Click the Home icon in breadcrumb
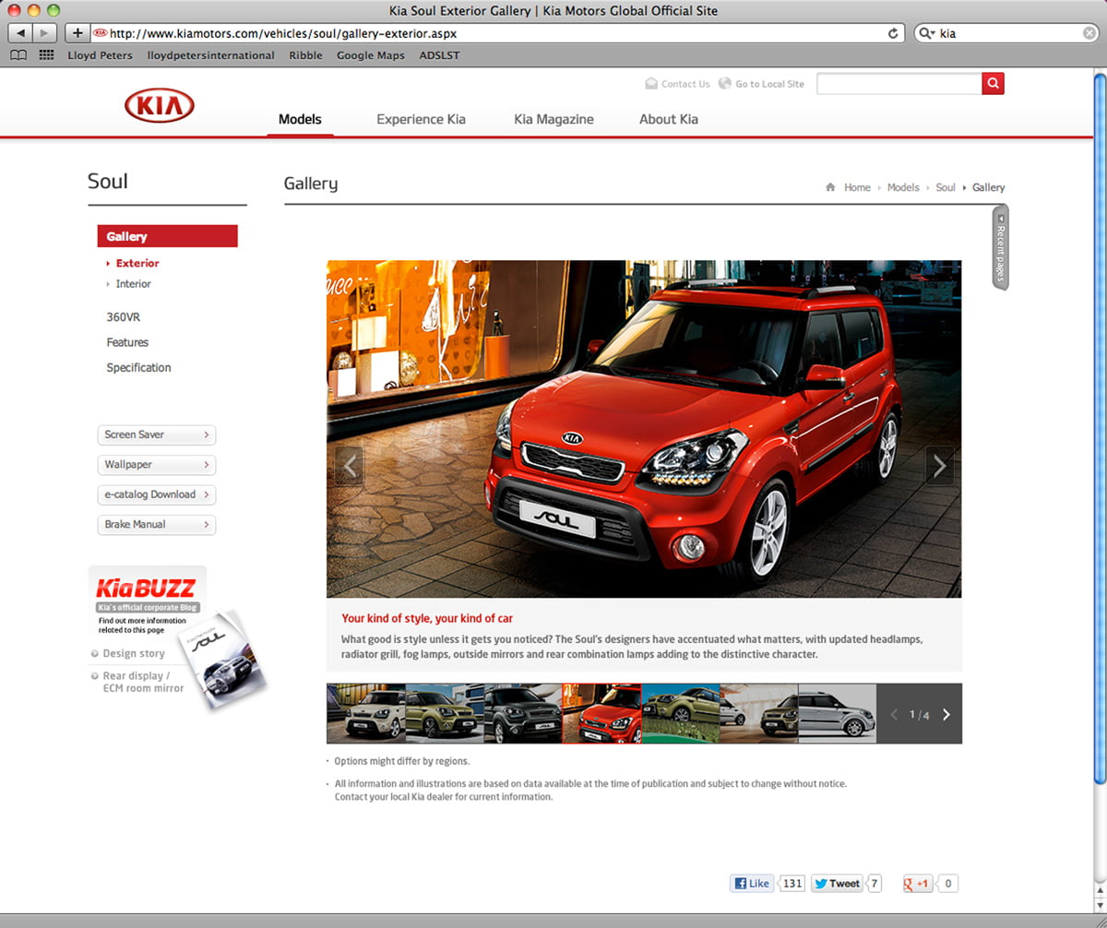The image size is (1107, 928). coord(830,187)
